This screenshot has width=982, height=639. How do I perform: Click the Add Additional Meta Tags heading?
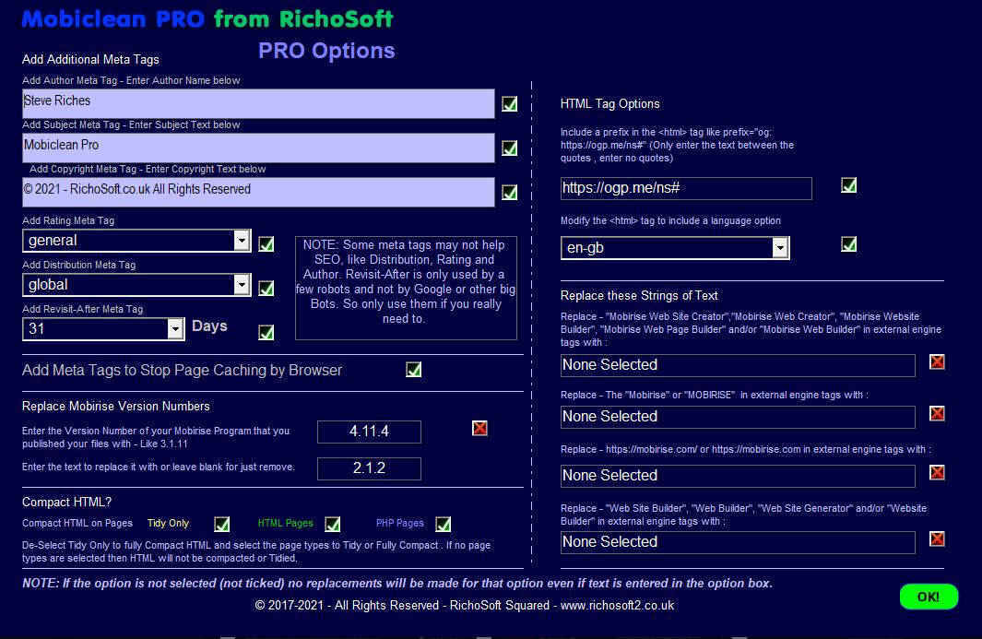tap(90, 60)
